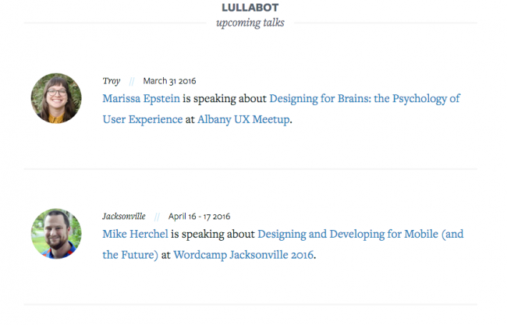Visit the Wordcamp Jacksonville 2016 link
This screenshot has width=507, height=325.
point(244,255)
